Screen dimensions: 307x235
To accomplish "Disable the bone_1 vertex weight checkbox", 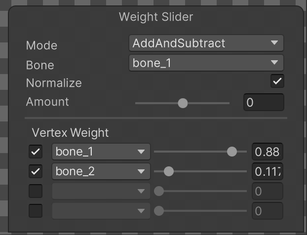I will (x=36, y=152).
